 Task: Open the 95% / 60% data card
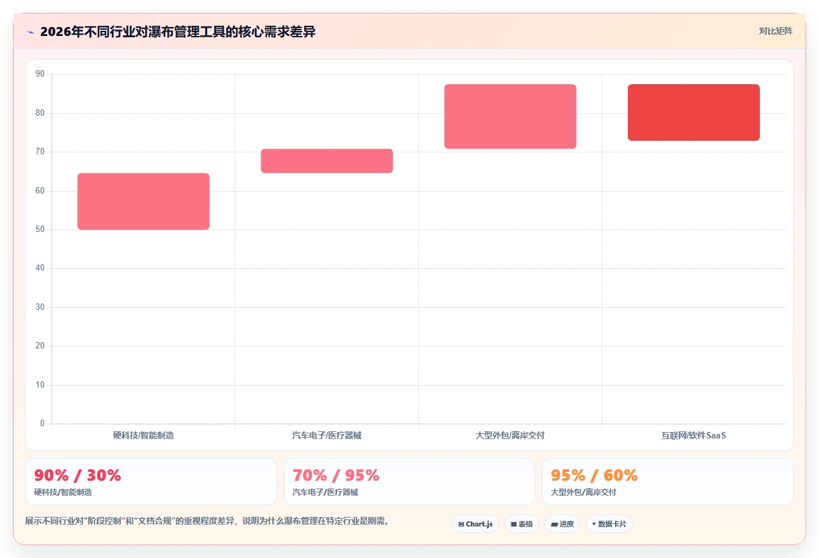(x=668, y=482)
